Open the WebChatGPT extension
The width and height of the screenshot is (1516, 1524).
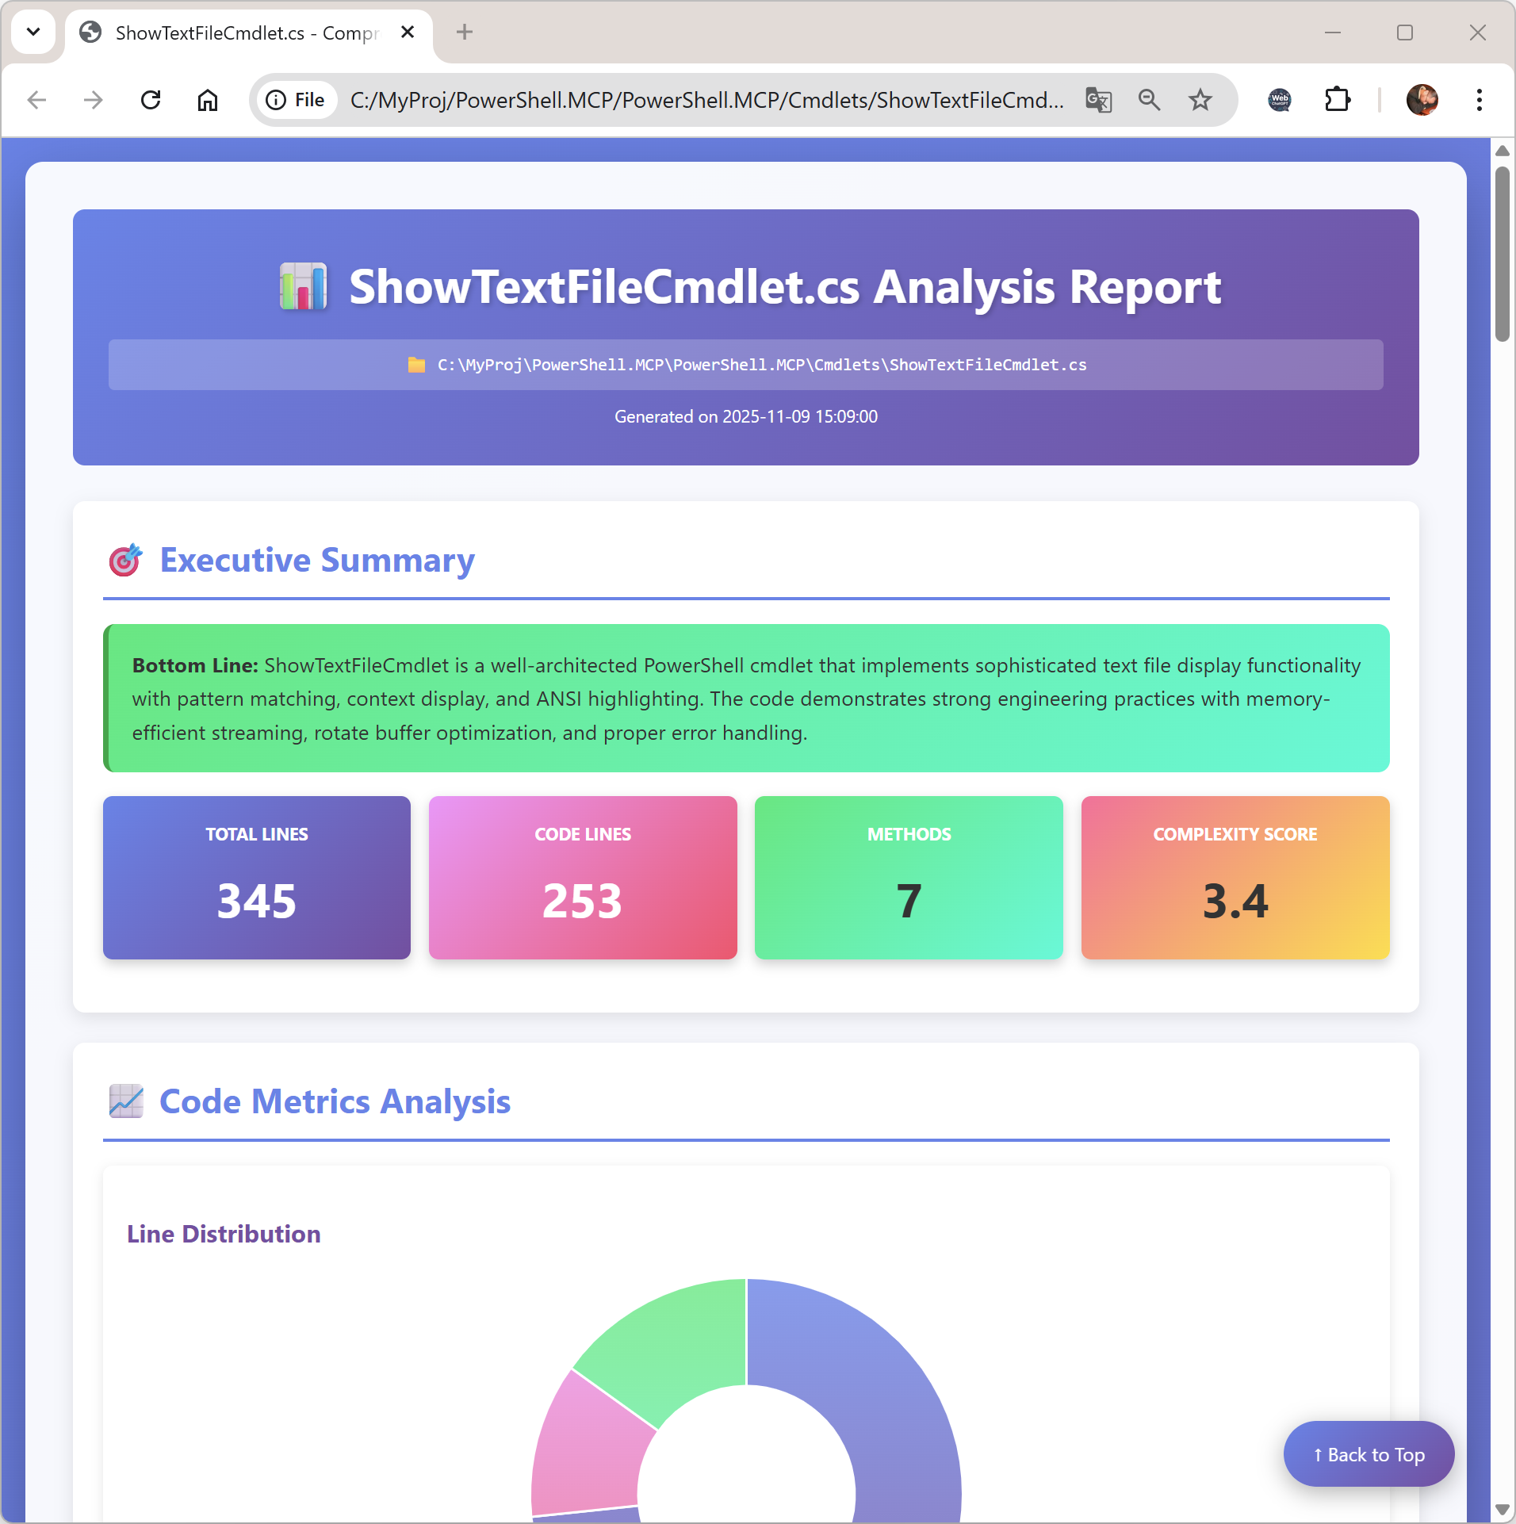point(1280,100)
